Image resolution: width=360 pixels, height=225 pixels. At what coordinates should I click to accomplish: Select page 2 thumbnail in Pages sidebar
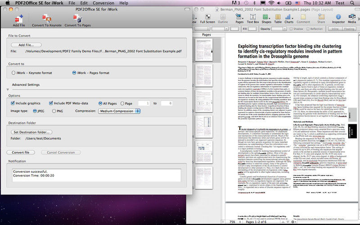coord(204,75)
